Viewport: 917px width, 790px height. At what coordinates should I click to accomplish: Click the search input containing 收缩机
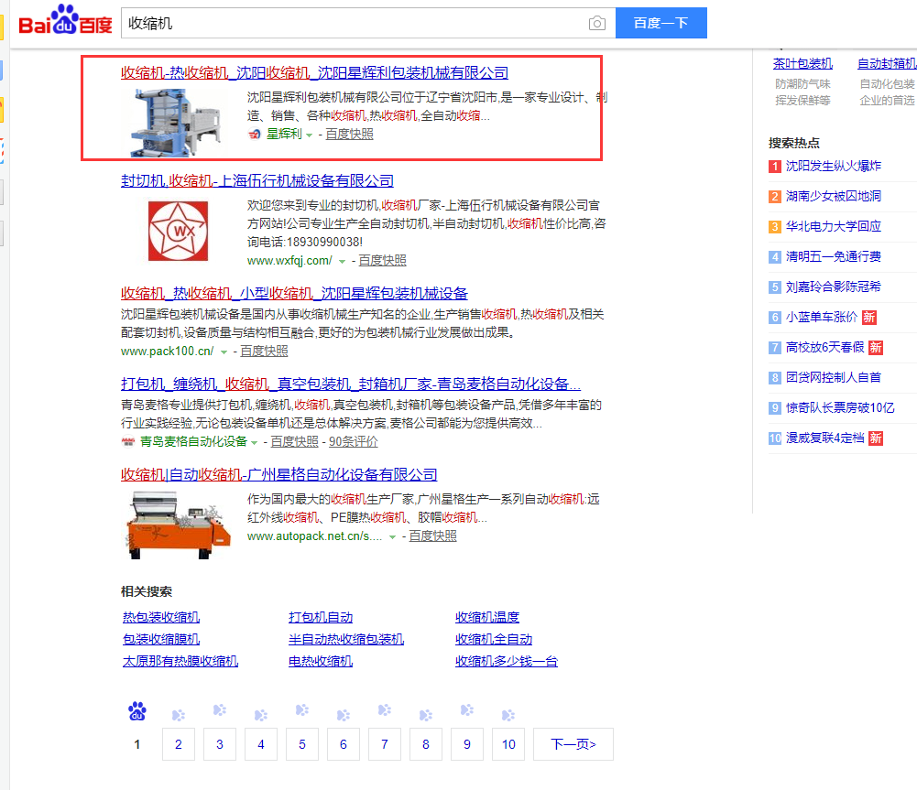pyautogui.click(x=353, y=23)
